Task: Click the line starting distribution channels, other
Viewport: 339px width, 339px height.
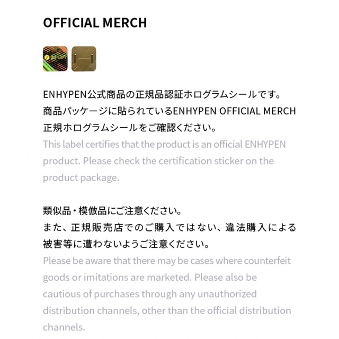Action: (167, 311)
